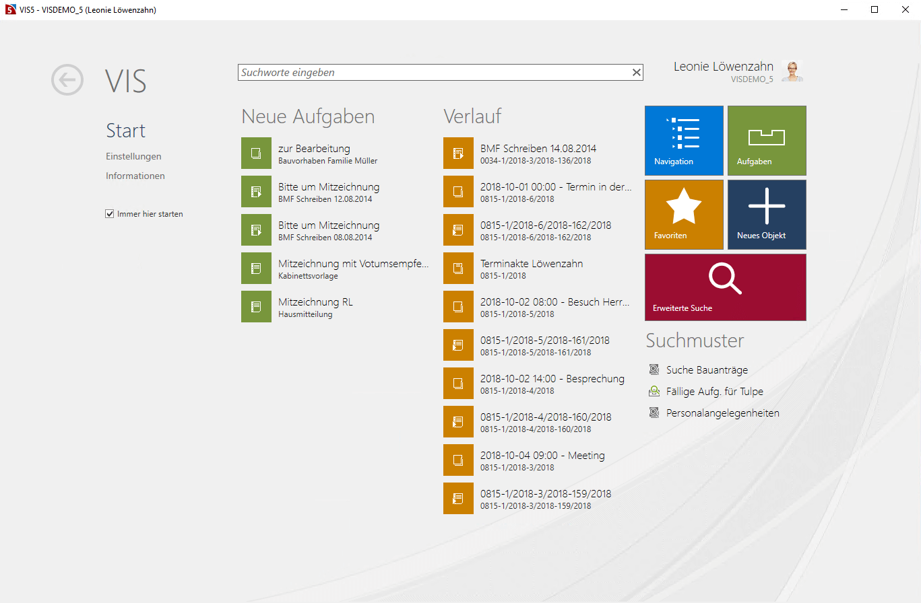Click green icon for Kabinettsvorlage task

(256, 268)
